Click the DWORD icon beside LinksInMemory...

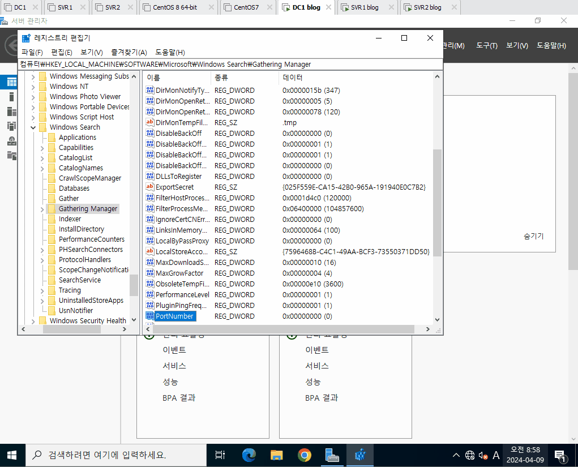(149, 230)
